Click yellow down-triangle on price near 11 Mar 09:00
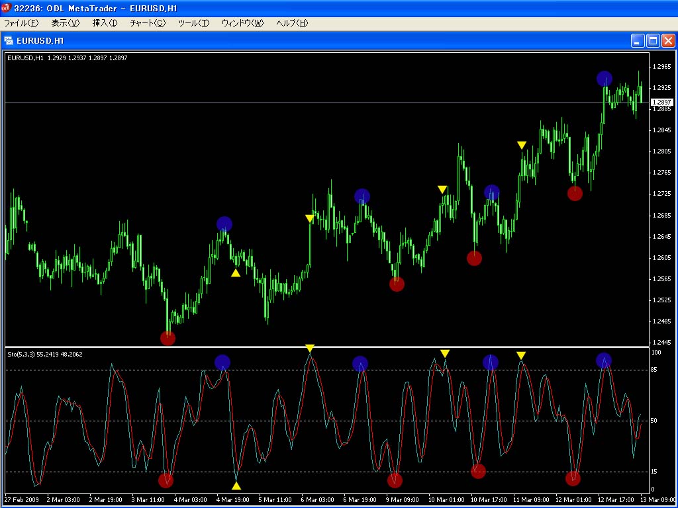 tap(522, 145)
